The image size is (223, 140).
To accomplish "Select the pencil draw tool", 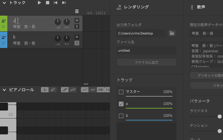I will 53,90.
